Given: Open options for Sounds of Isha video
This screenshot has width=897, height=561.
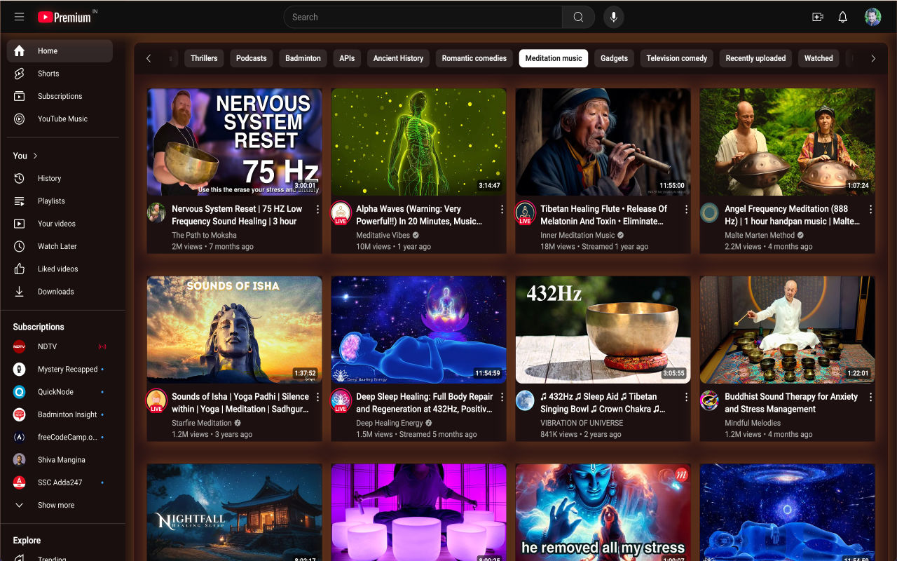Looking at the screenshot, I should (x=317, y=398).
